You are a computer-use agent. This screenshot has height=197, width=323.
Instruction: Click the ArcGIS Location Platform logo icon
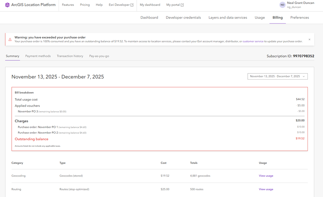(x=7, y=5)
